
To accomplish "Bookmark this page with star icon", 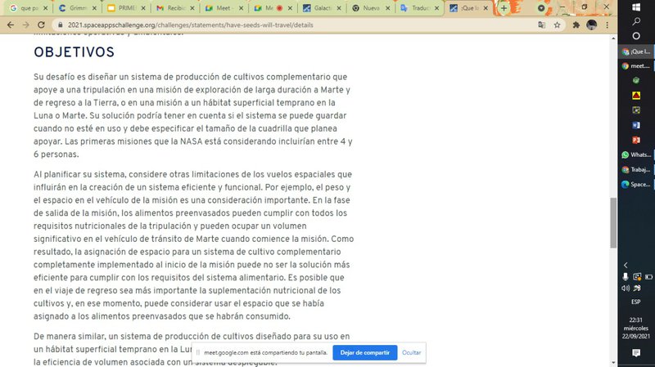I will point(558,25).
